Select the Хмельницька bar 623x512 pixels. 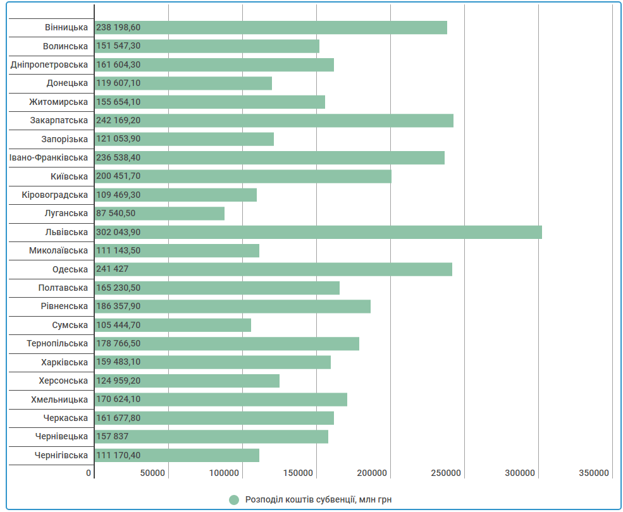click(x=221, y=399)
